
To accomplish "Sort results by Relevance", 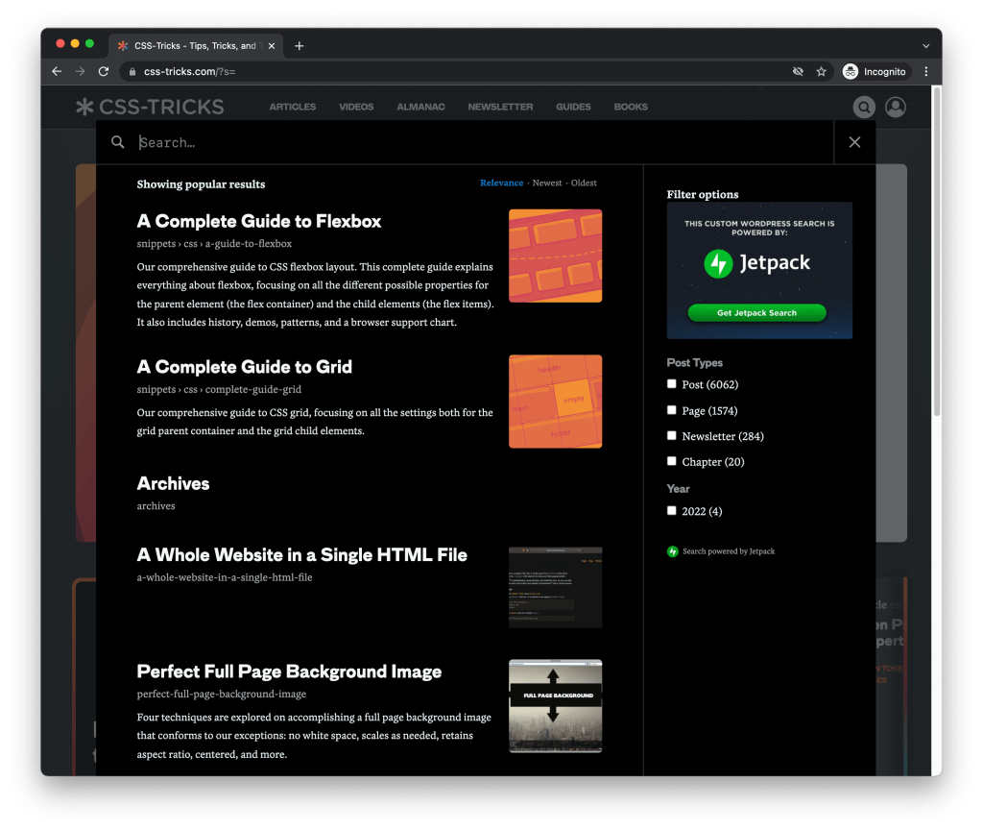I will [x=501, y=183].
